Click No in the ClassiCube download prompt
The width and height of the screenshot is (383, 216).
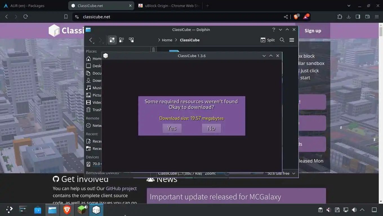coord(211,128)
